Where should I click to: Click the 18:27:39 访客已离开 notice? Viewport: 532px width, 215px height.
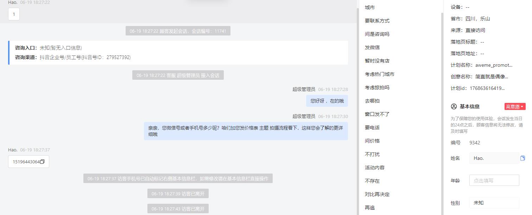click(x=178, y=194)
